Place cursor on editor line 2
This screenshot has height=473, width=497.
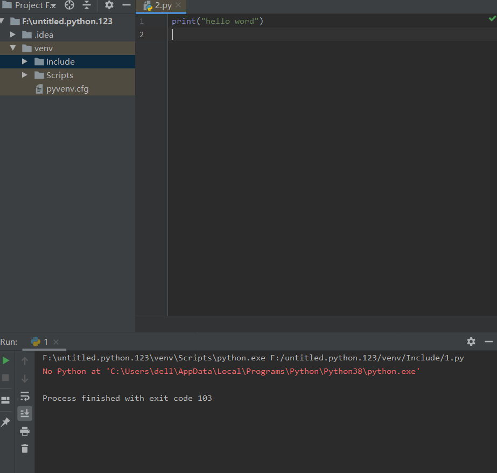[332, 34]
